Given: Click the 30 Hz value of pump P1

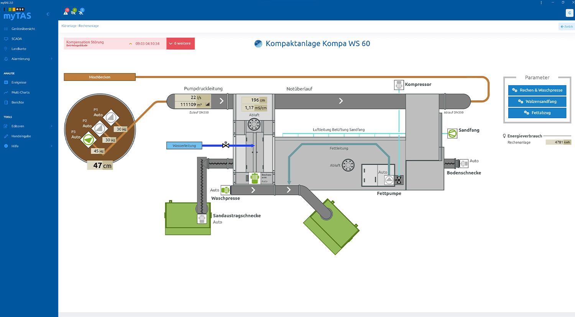Looking at the screenshot, I should pyautogui.click(x=121, y=129).
